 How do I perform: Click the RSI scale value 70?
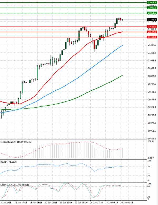point(149,167)
